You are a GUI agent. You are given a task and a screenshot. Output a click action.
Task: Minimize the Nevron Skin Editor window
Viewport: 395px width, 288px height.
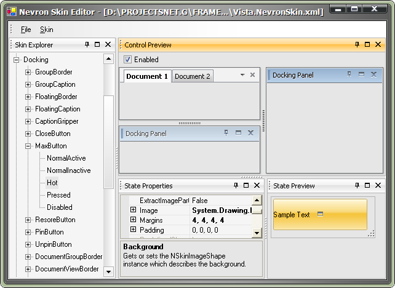[338, 10]
